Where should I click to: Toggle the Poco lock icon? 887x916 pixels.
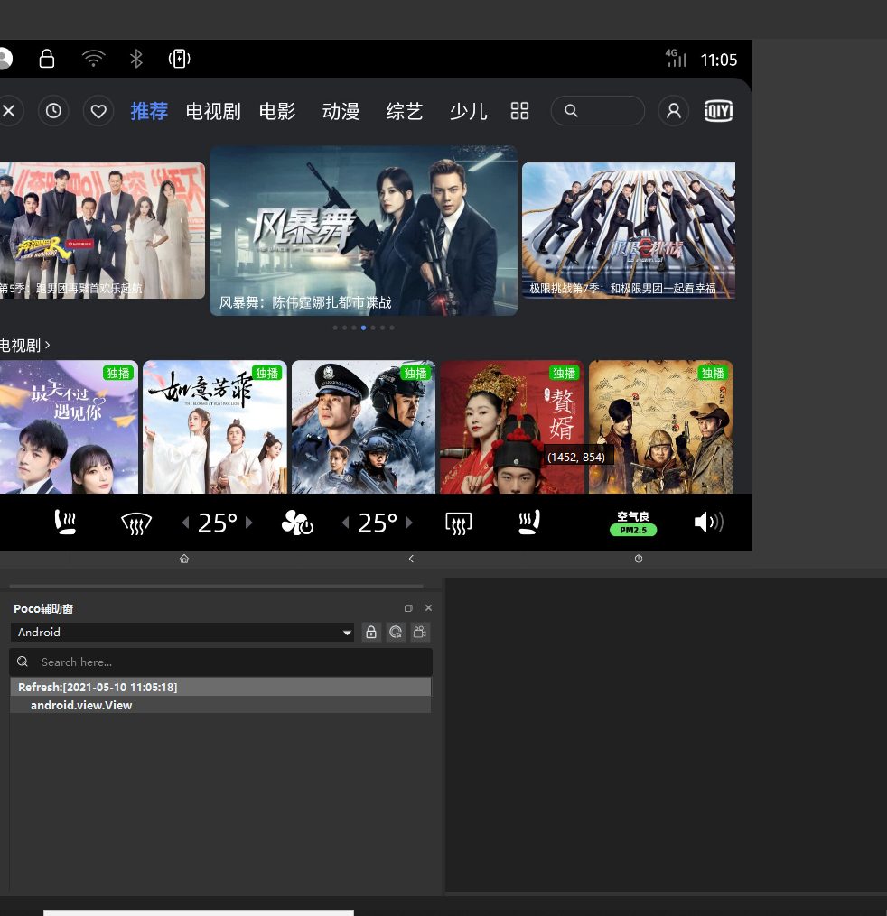point(371,632)
